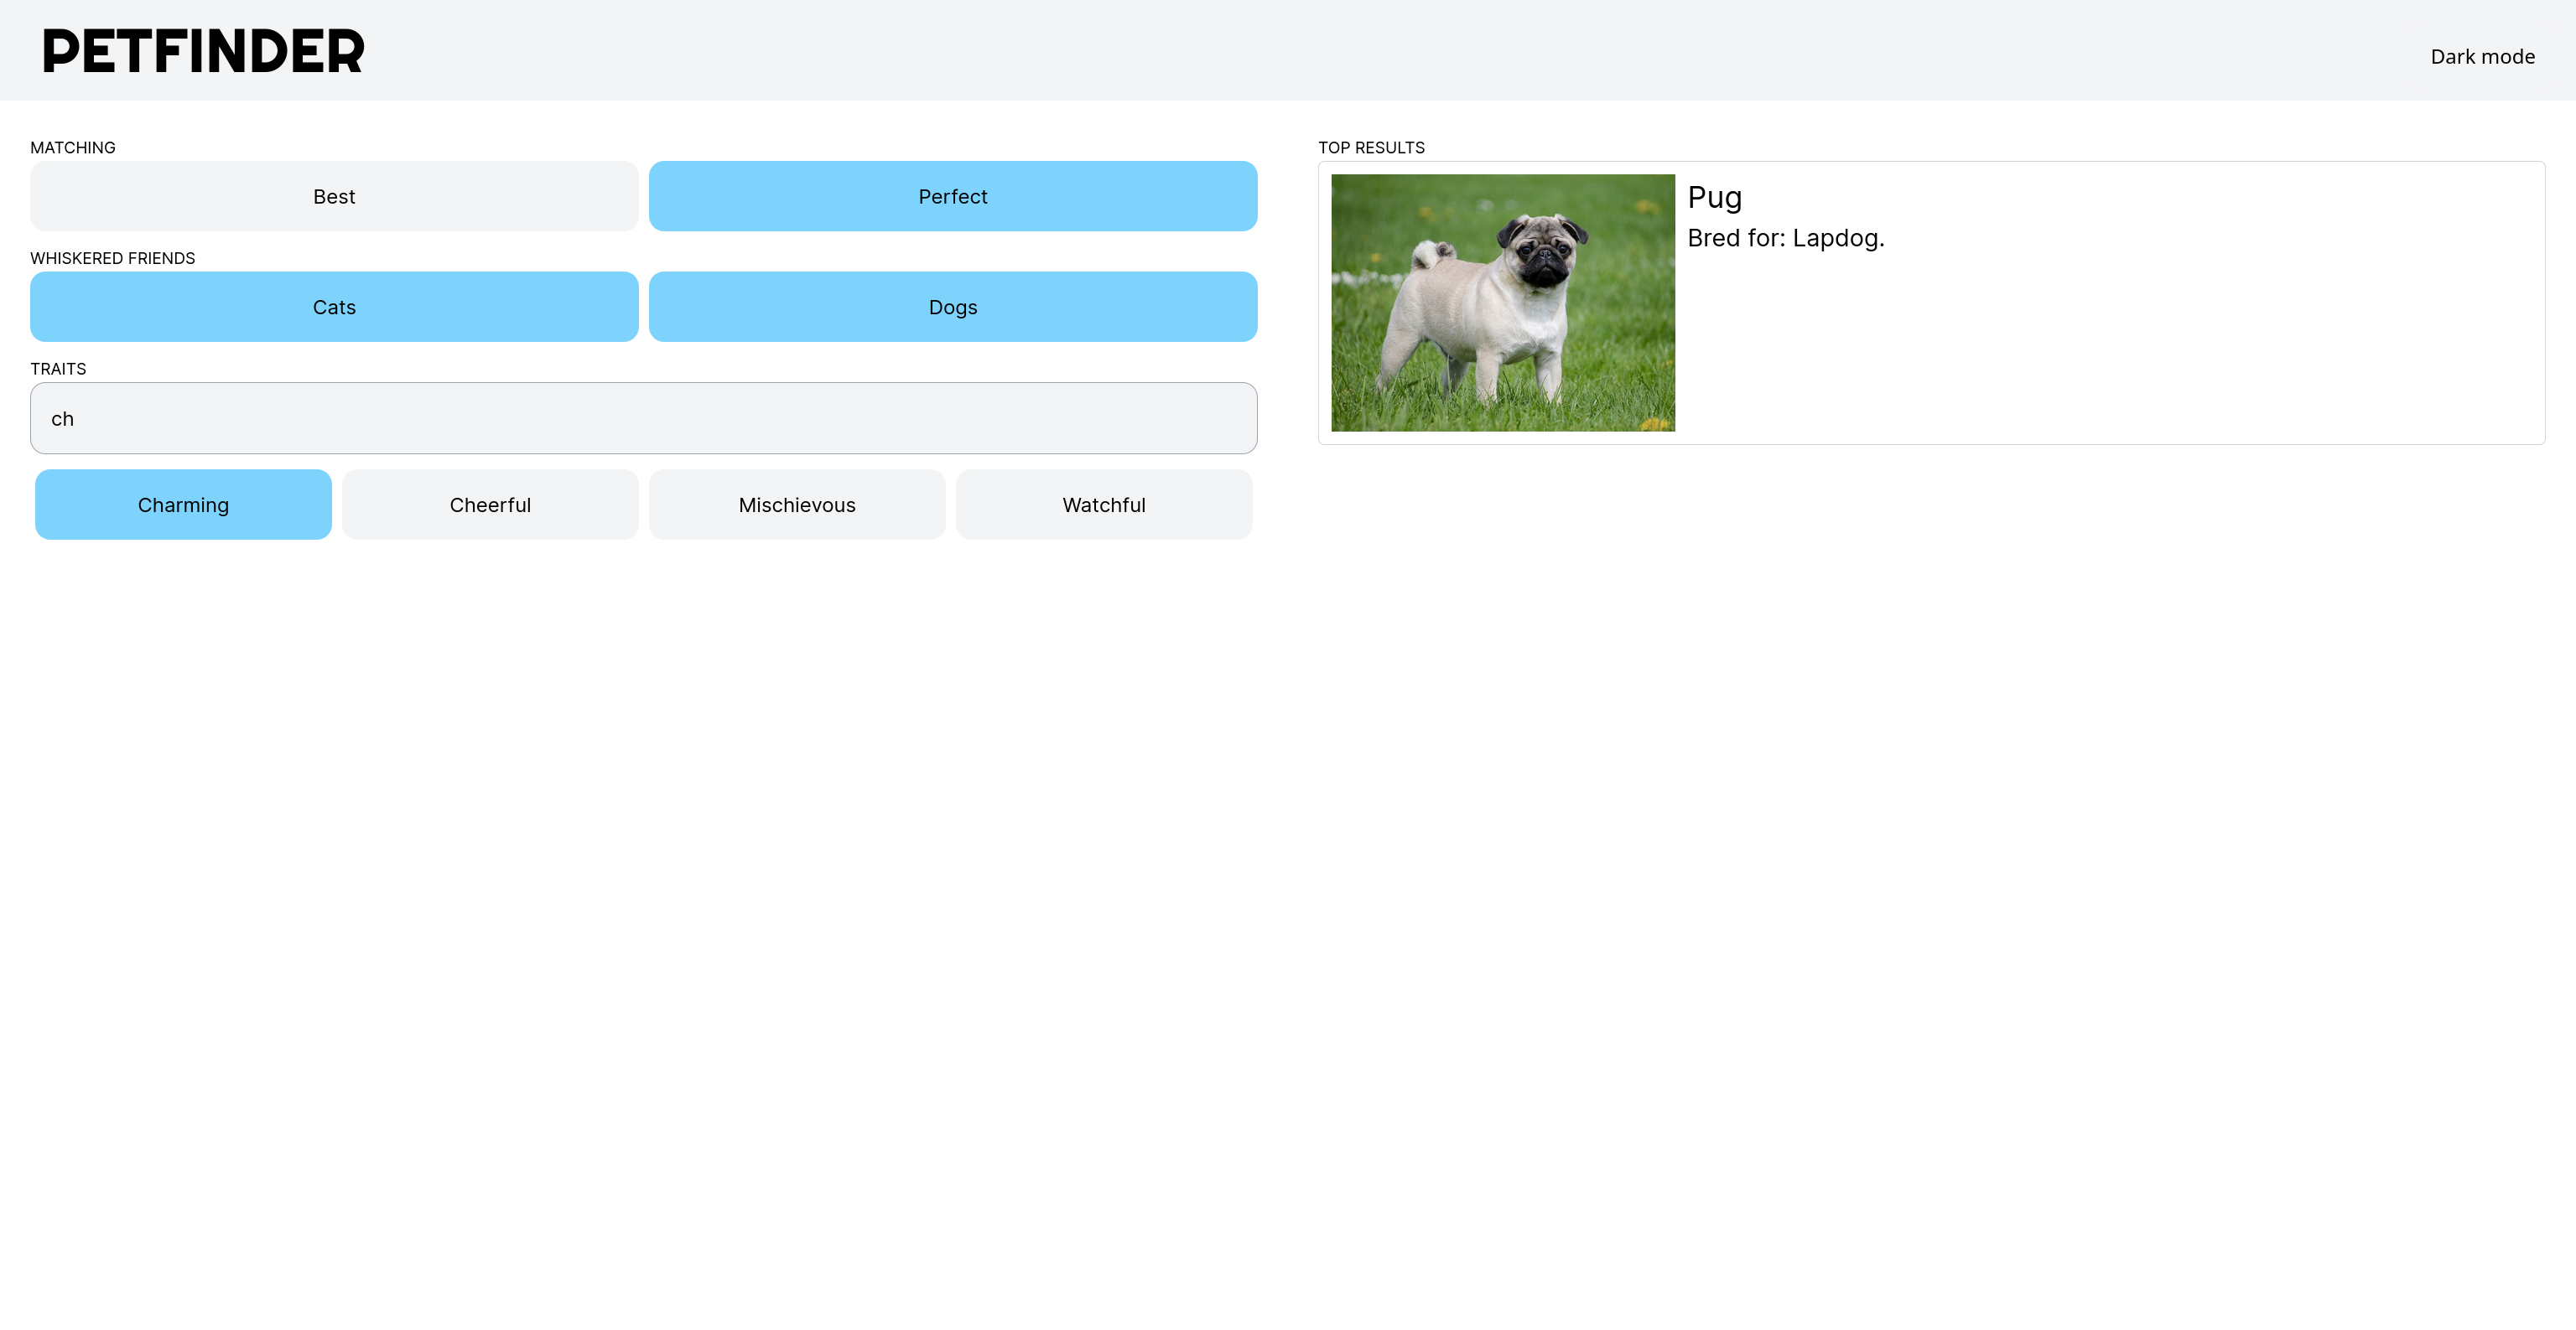This screenshot has width=2576, height=1330.
Task: Click the TRAITS section label
Action: point(58,368)
